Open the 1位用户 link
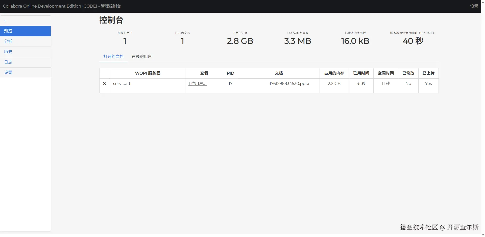 click(198, 83)
